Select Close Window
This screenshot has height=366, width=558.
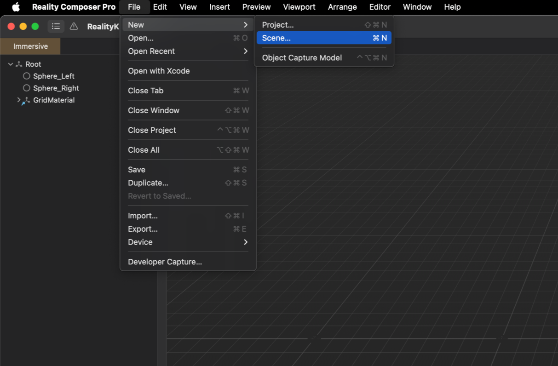tap(188, 110)
